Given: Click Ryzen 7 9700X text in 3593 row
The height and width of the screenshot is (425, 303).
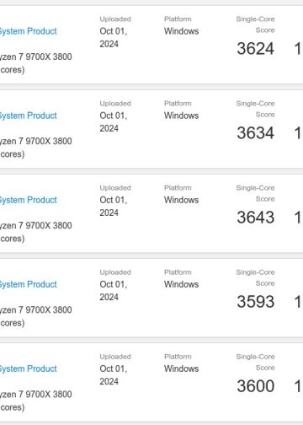Looking at the screenshot, I should [x=25, y=309].
